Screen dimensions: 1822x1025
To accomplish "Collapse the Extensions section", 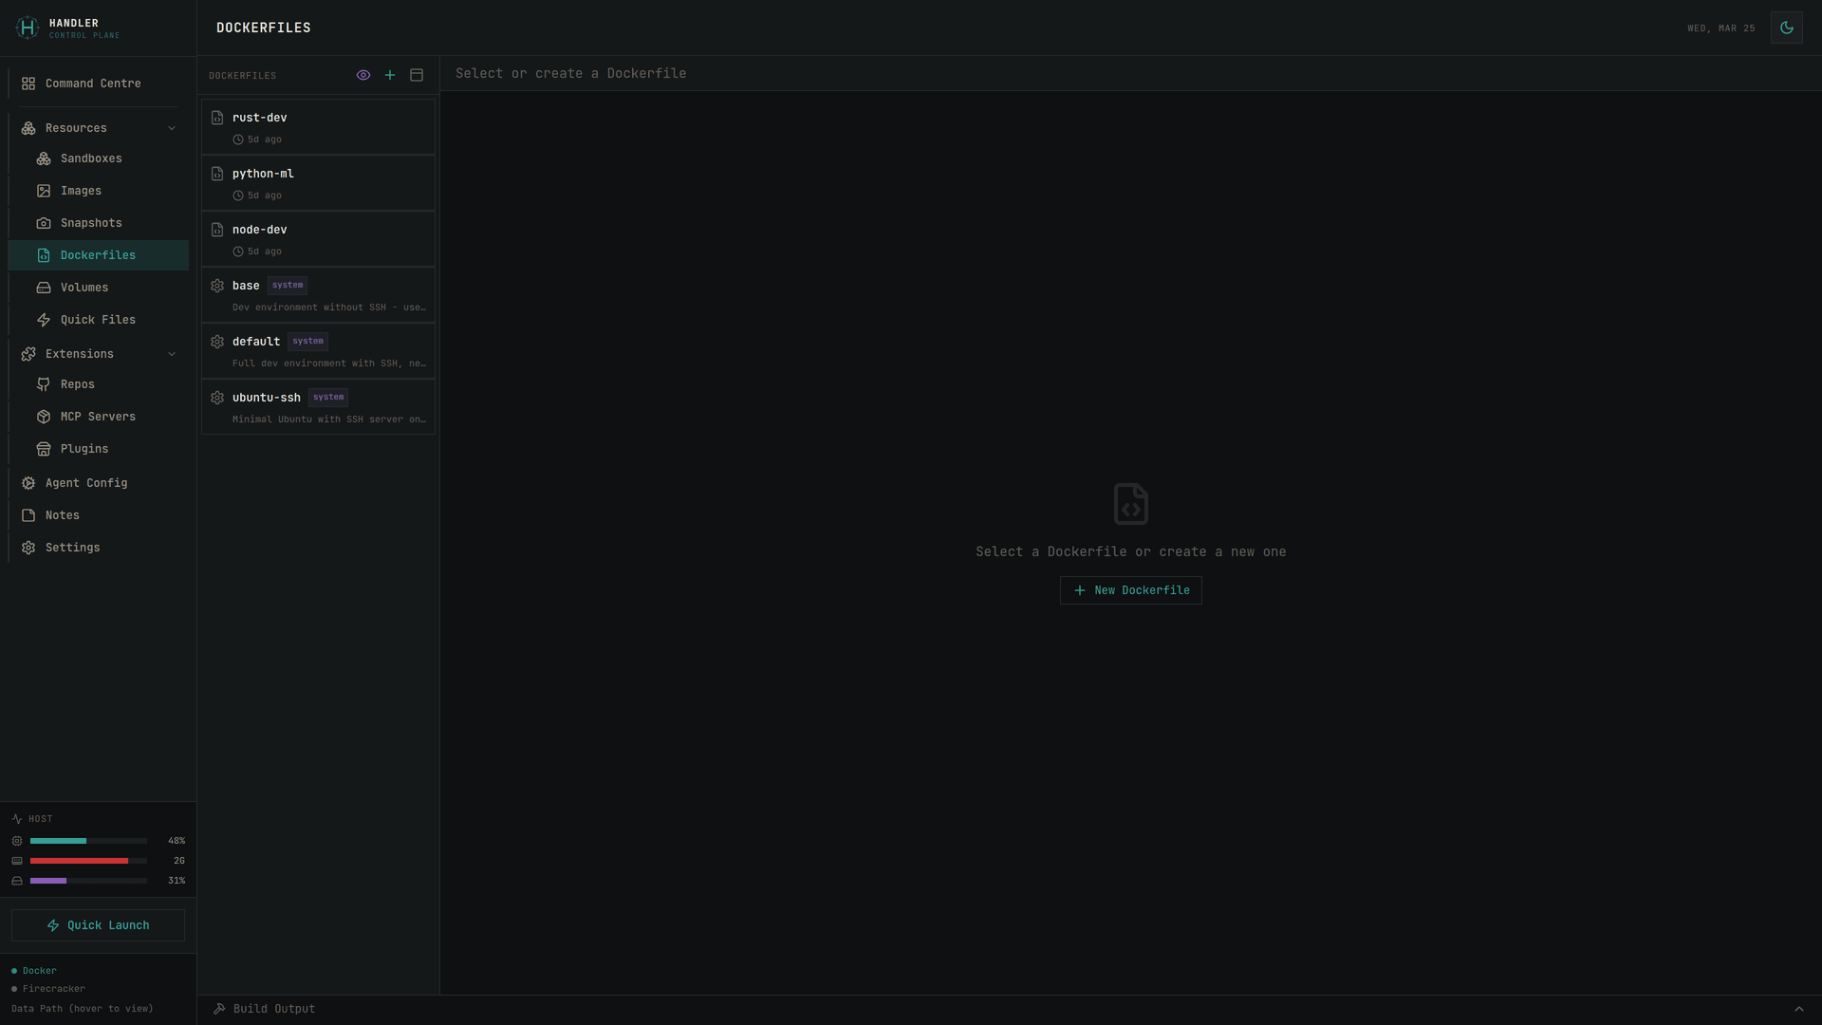I will [x=172, y=354].
